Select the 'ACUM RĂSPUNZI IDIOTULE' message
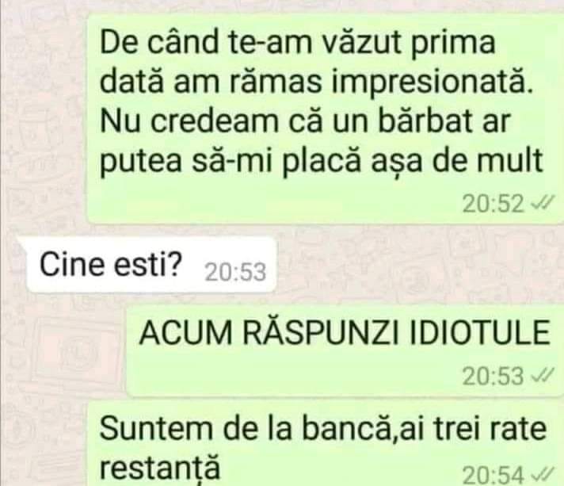 (x=345, y=351)
